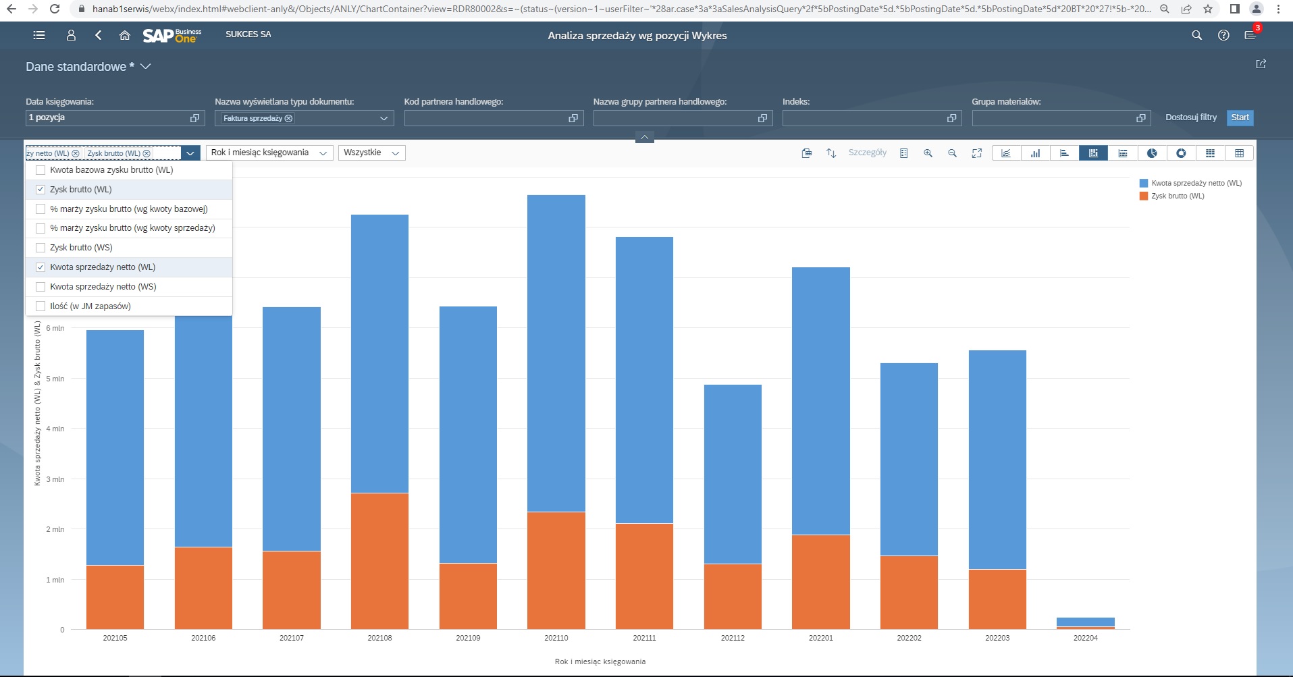Uncheck Zysk brutto (WL) measure
Image resolution: width=1293 pixels, height=677 pixels.
(41, 190)
